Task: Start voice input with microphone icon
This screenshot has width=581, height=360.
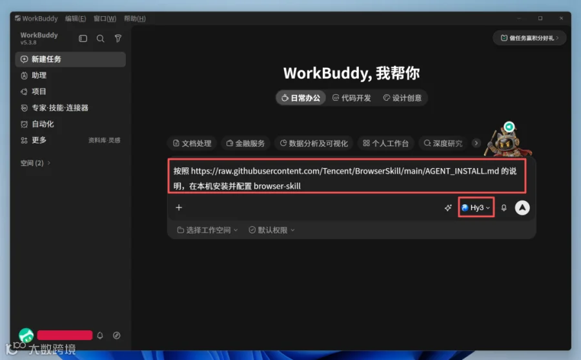Action: point(504,208)
